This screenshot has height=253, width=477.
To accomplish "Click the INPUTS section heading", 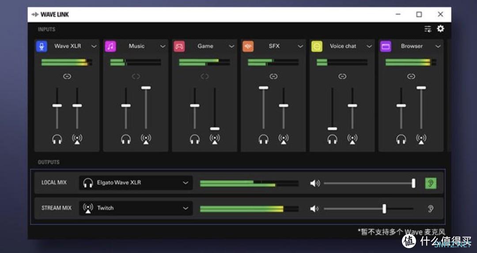I will click(x=46, y=30).
